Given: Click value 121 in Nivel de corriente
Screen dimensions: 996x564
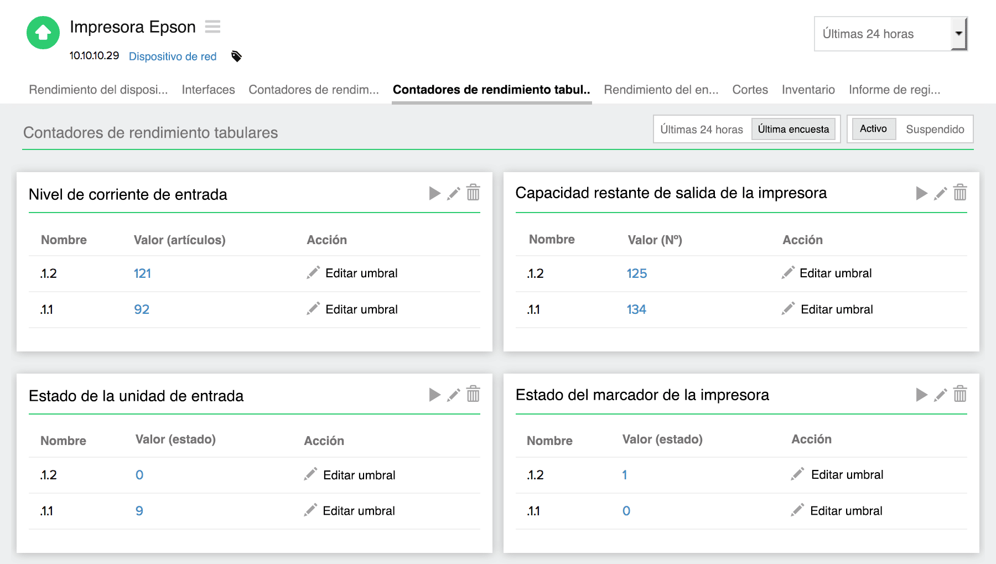Looking at the screenshot, I should point(142,273).
